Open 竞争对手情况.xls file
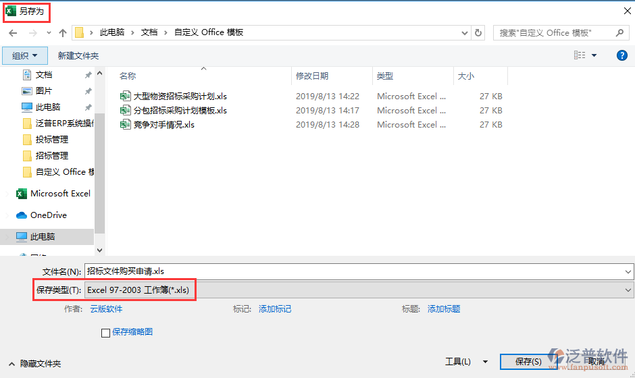Screen dimensions: 635x378 (163, 125)
